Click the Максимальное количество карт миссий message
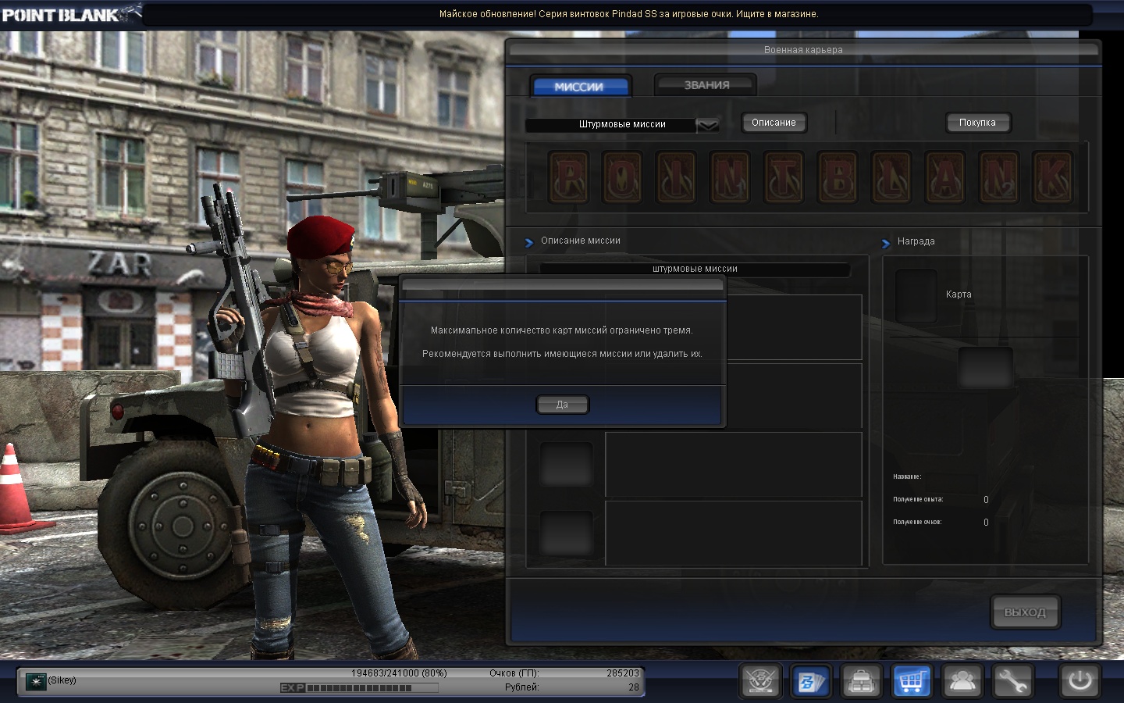This screenshot has width=1124, height=703. 562,330
